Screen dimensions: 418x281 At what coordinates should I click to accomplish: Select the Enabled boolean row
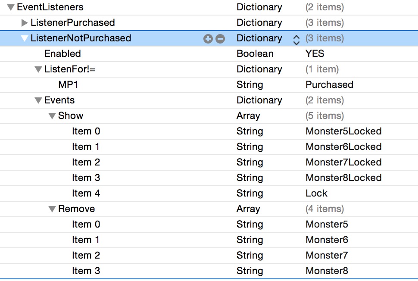click(x=62, y=53)
